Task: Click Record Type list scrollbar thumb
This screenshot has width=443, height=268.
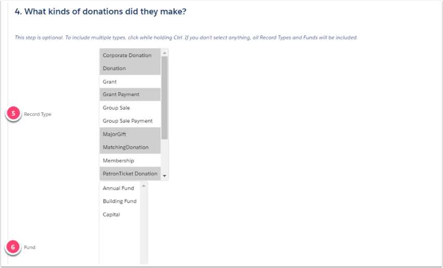Action: point(164,97)
